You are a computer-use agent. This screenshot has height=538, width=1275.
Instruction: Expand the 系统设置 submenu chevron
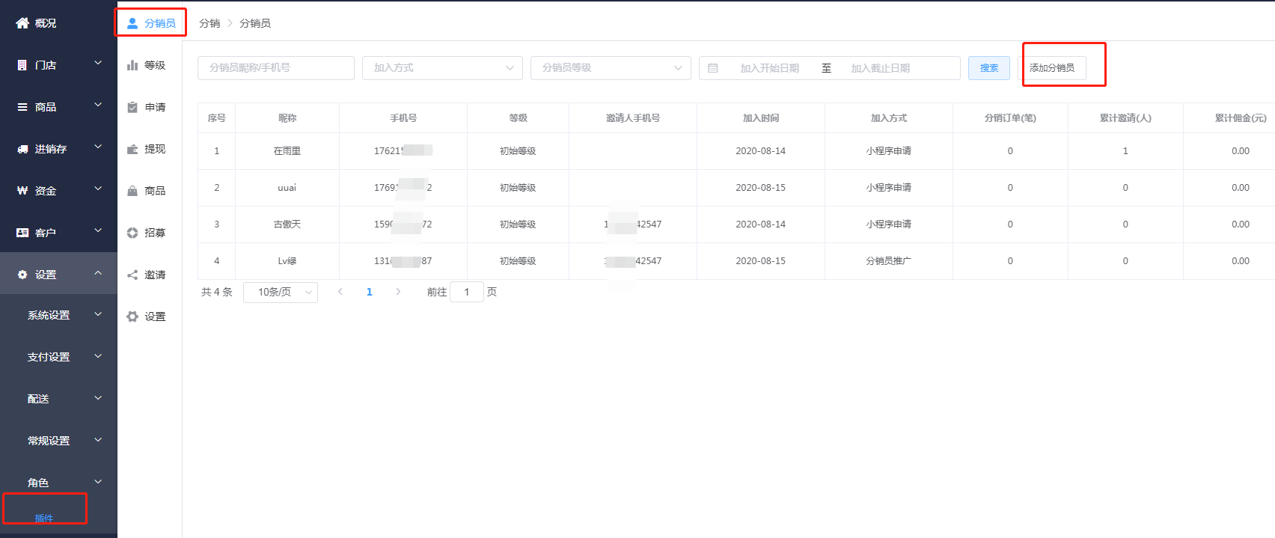[98, 314]
